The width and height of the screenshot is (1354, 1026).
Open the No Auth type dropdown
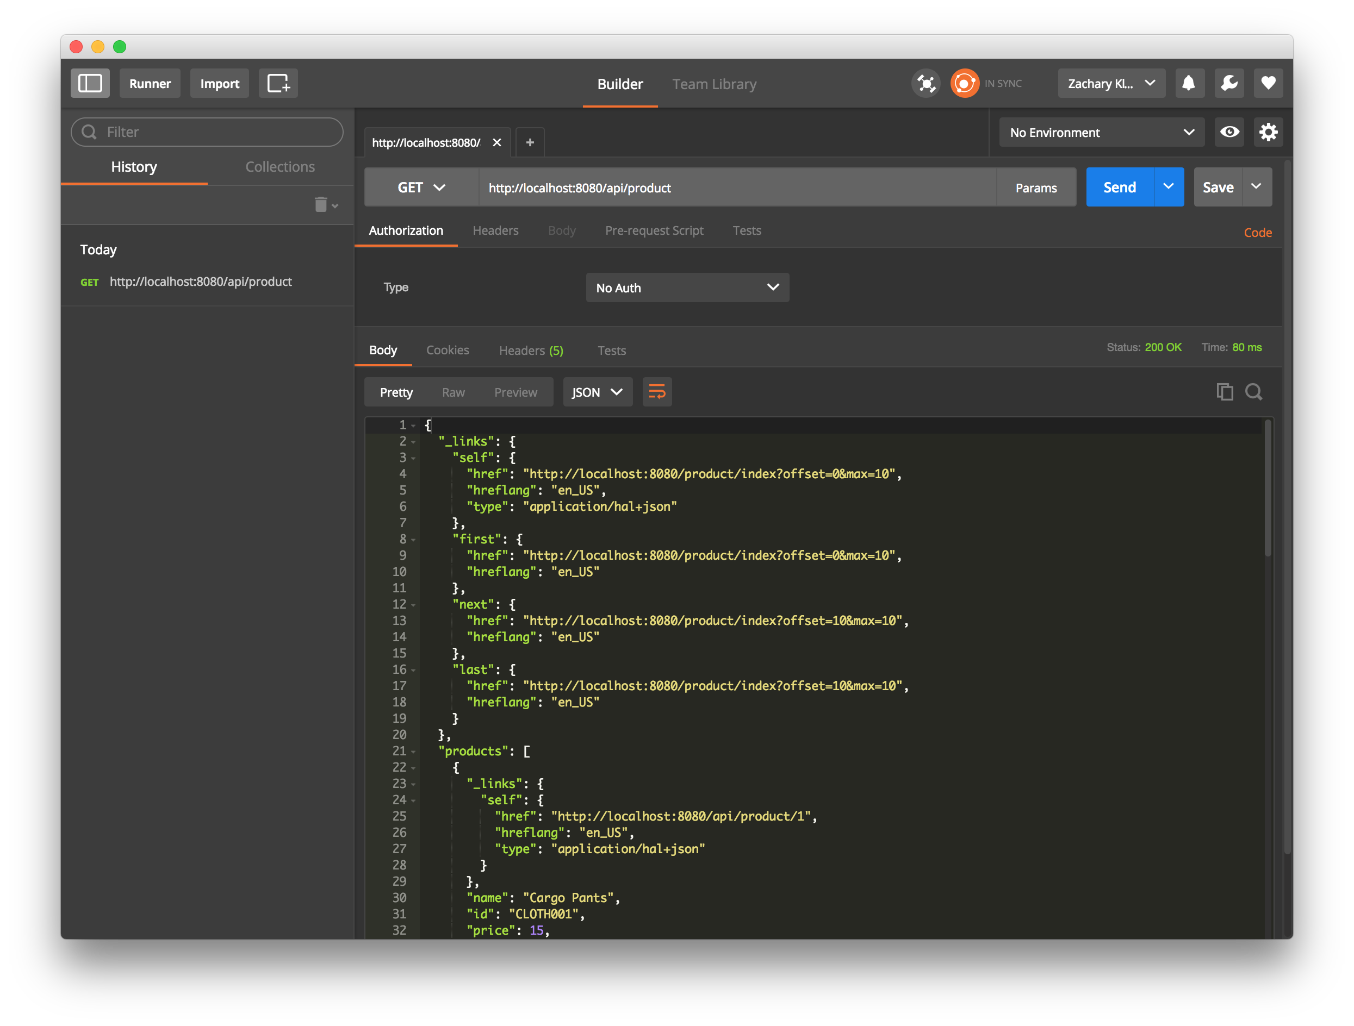pos(687,287)
